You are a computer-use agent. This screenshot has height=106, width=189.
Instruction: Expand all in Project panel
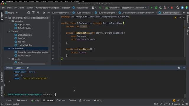[x=33, y=13]
